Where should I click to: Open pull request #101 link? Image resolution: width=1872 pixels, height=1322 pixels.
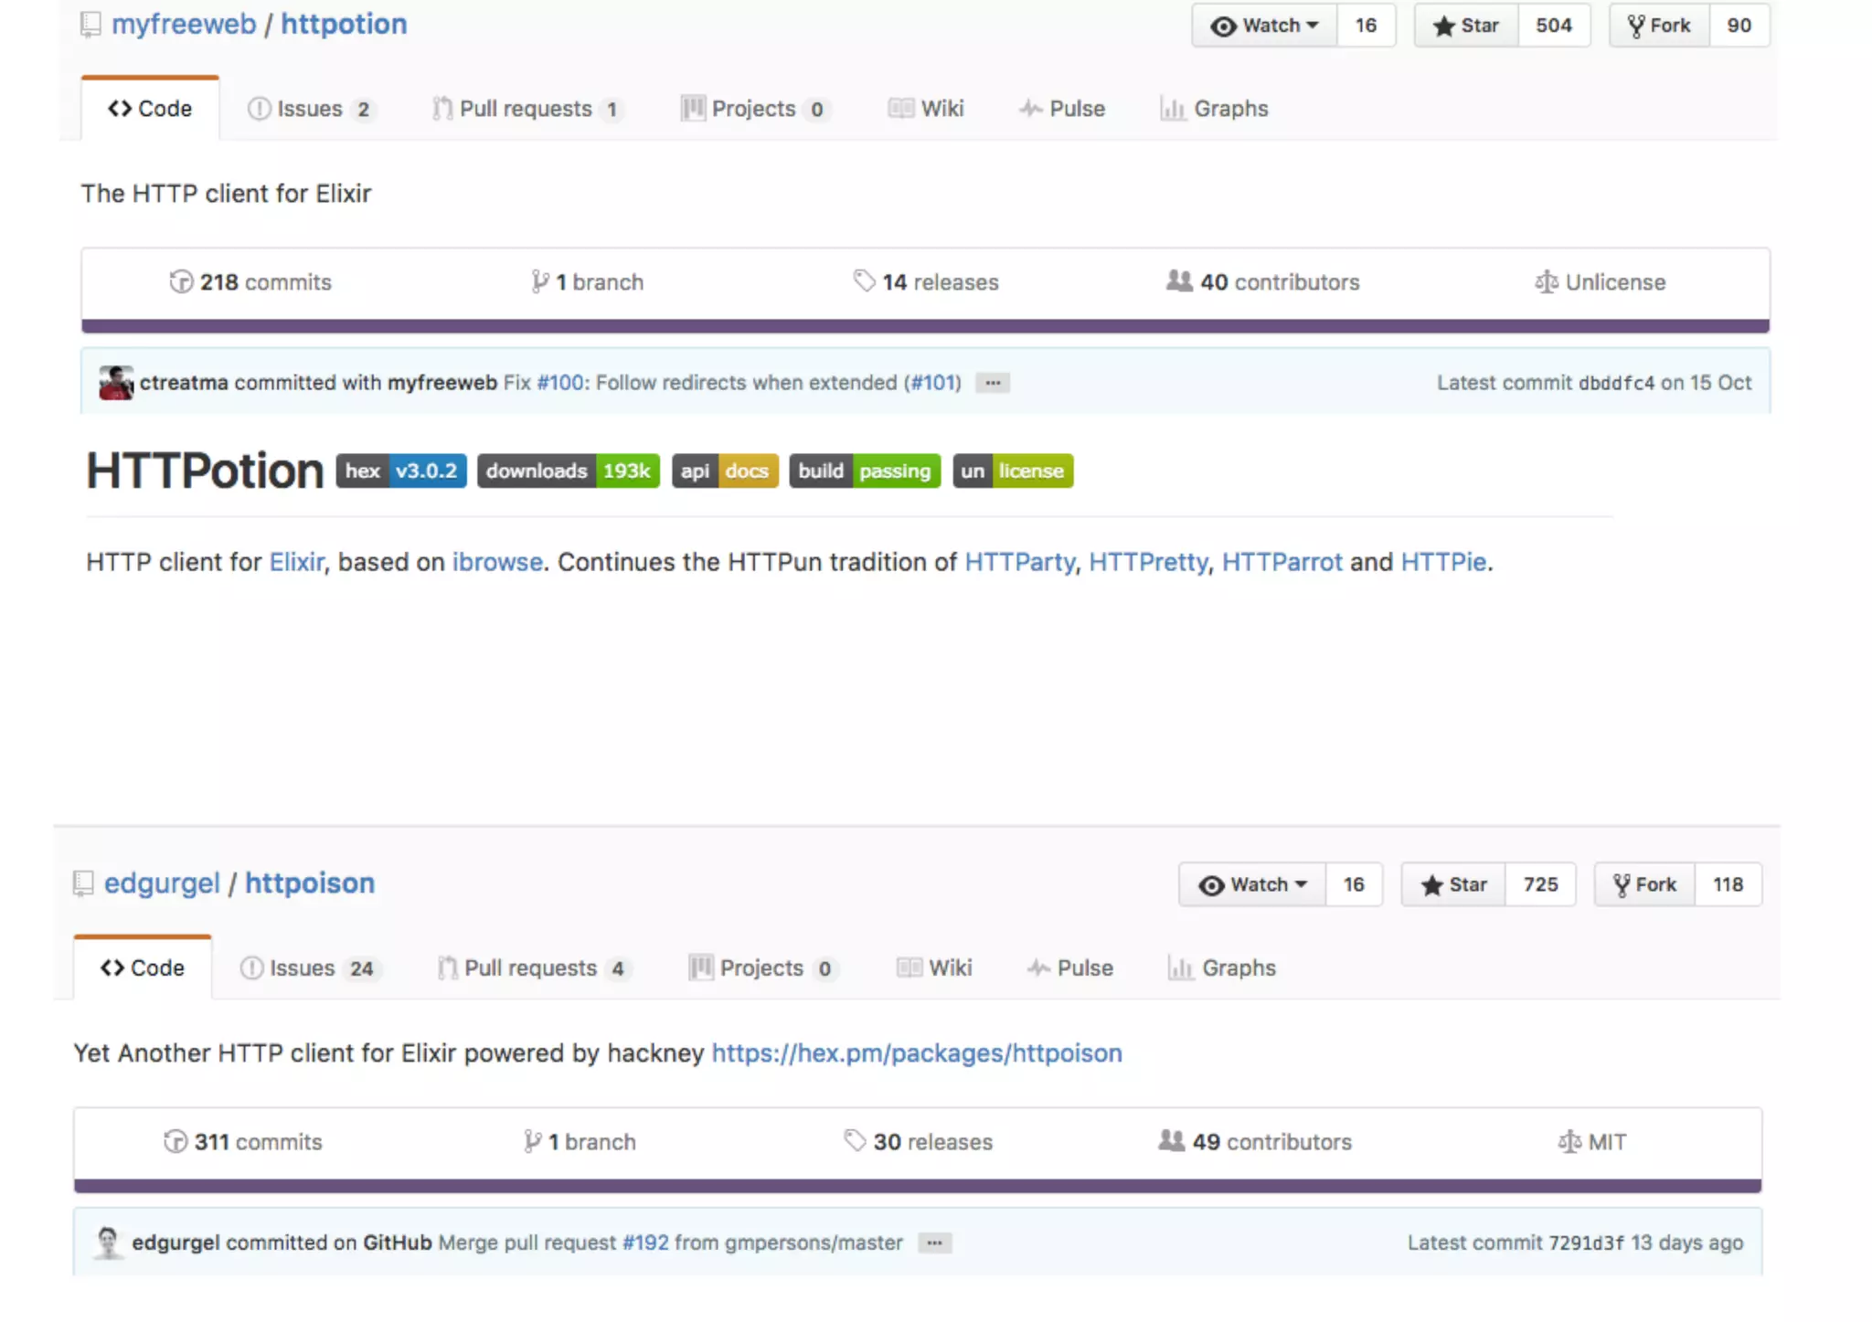coord(933,383)
